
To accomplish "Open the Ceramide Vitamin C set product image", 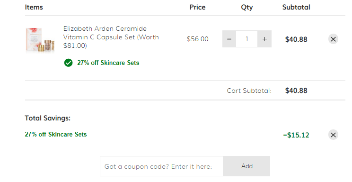I will [x=40, y=40].
